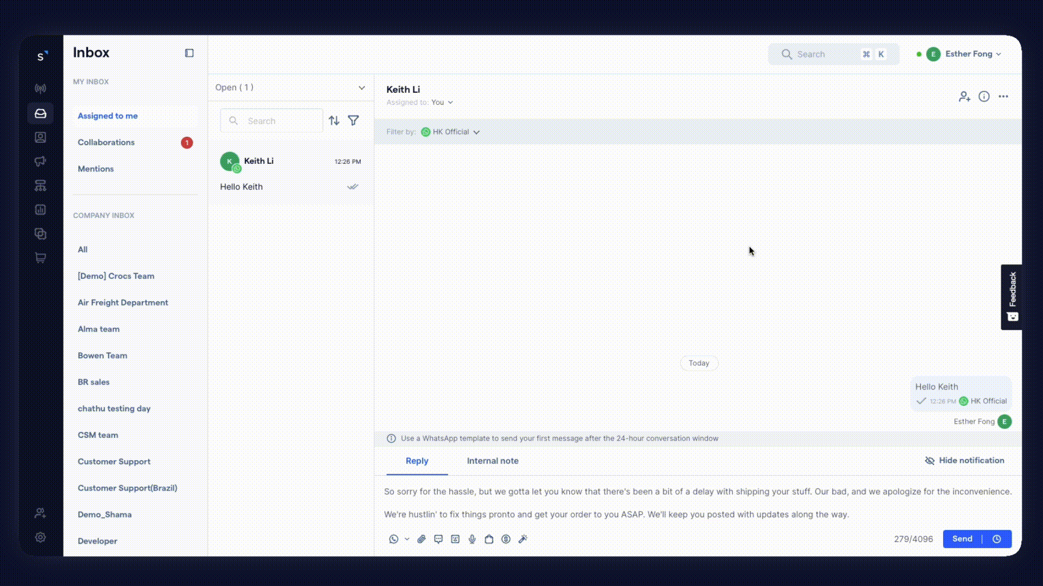Select the Reply tab in message composer
Viewport: 1043px width, 586px height.
[416, 461]
